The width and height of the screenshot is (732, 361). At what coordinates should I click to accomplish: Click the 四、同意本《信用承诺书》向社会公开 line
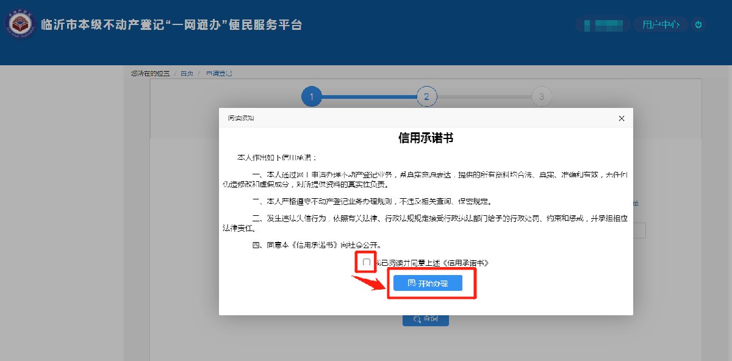317,246
